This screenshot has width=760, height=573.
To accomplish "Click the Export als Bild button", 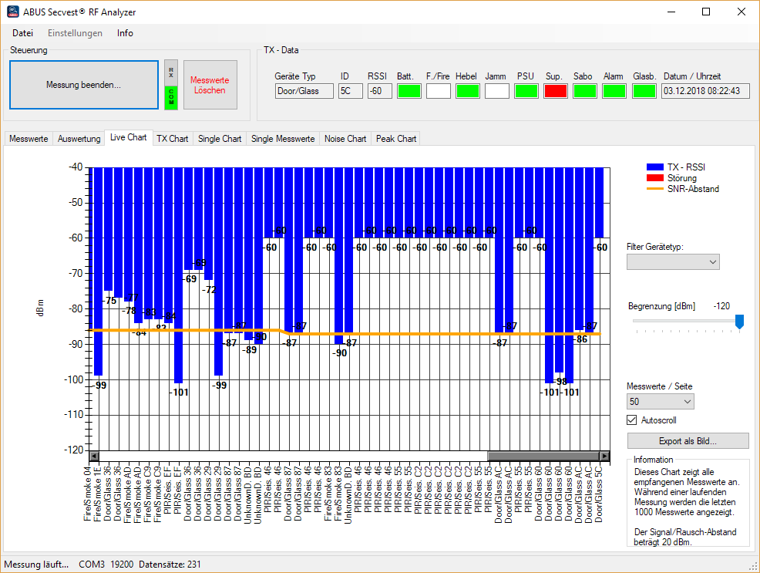I will pos(688,441).
